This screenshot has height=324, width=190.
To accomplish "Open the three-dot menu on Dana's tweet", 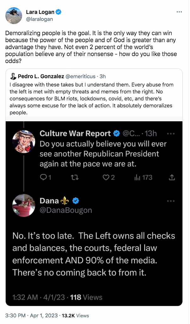I will tap(171, 201).
